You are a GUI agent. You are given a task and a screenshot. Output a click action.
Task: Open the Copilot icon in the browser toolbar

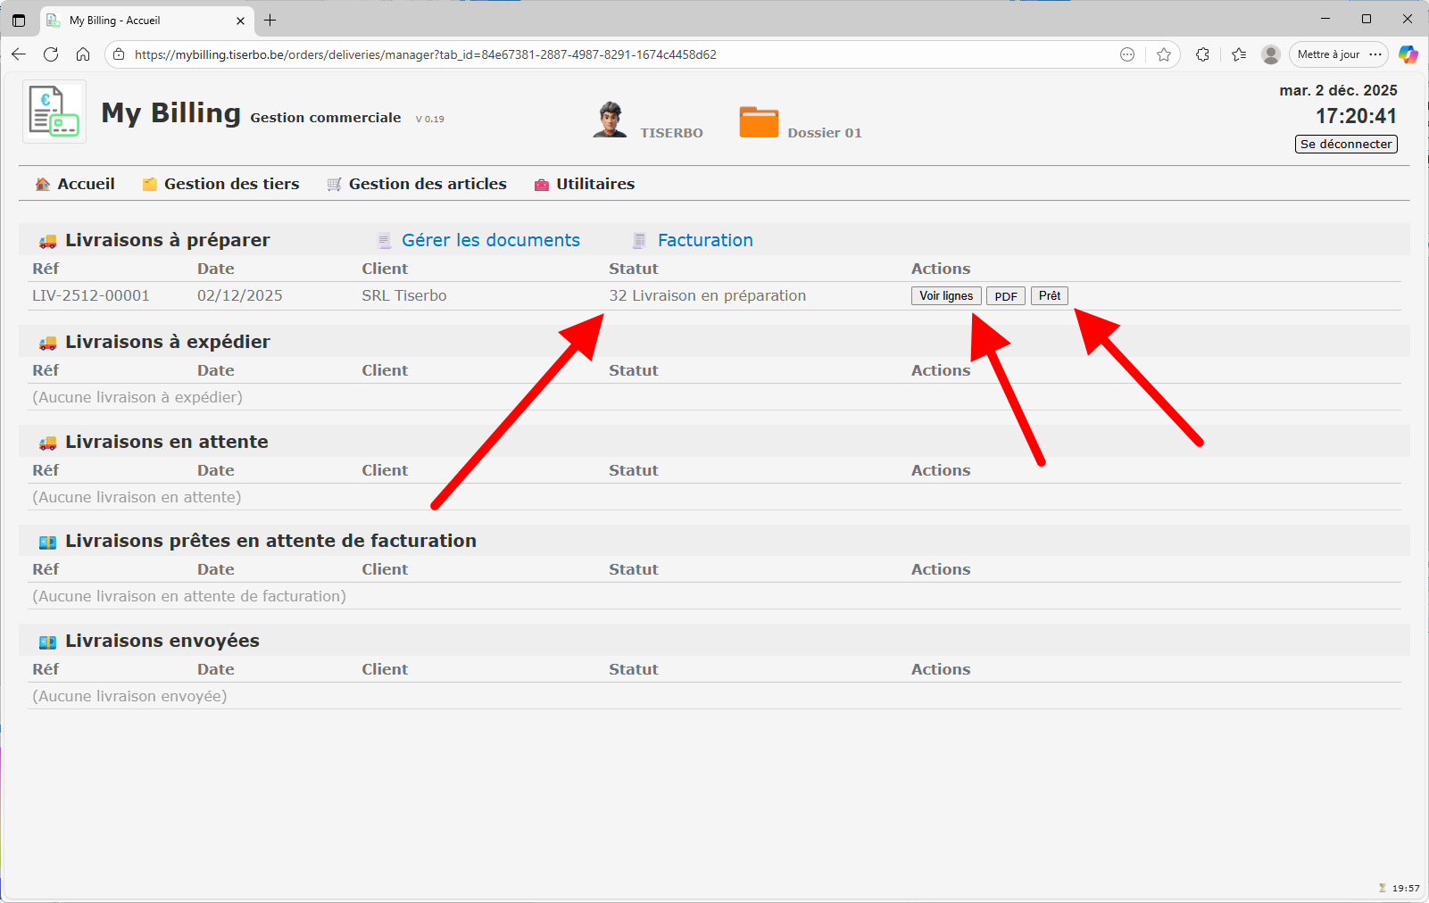click(1408, 54)
